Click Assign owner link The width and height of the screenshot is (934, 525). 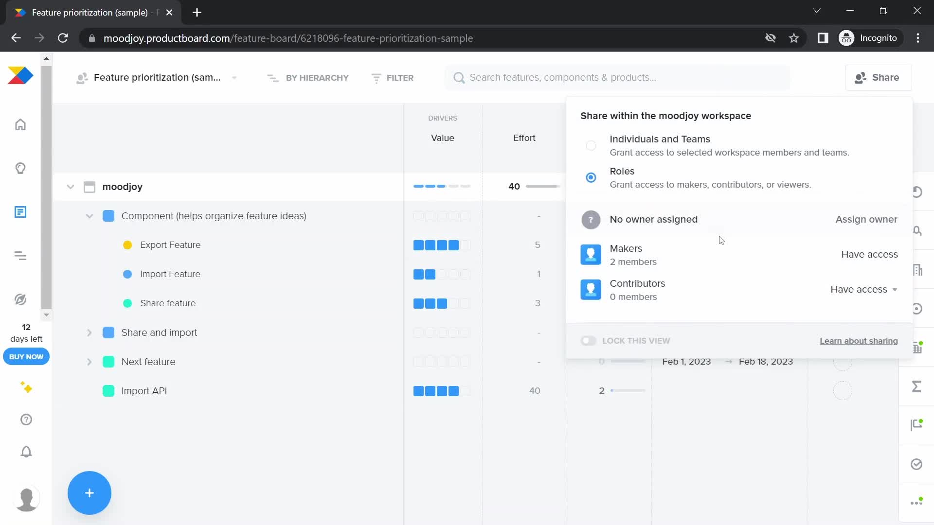pyautogui.click(x=866, y=219)
